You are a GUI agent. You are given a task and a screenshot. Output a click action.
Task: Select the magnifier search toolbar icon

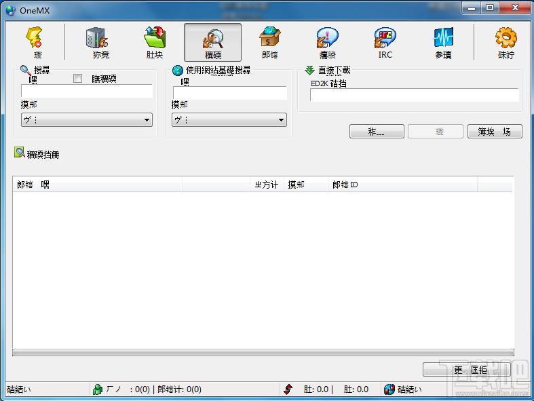[213, 38]
